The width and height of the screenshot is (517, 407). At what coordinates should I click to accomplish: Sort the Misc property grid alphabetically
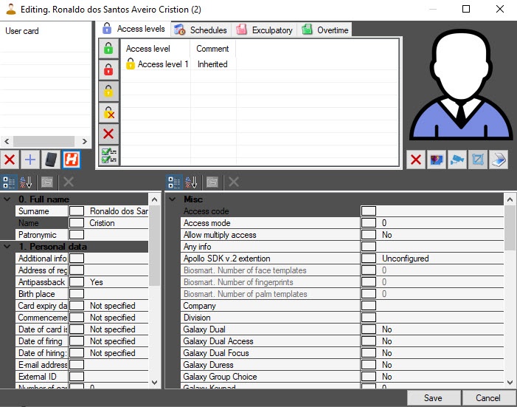pos(191,182)
